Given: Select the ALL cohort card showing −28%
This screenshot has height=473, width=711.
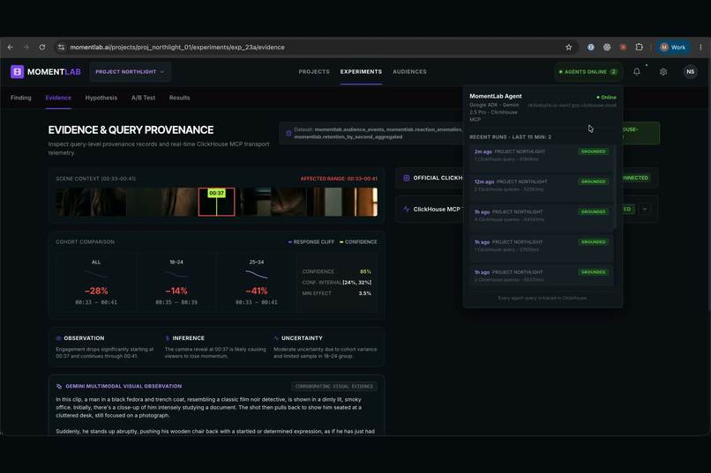Looking at the screenshot, I should click(96, 282).
